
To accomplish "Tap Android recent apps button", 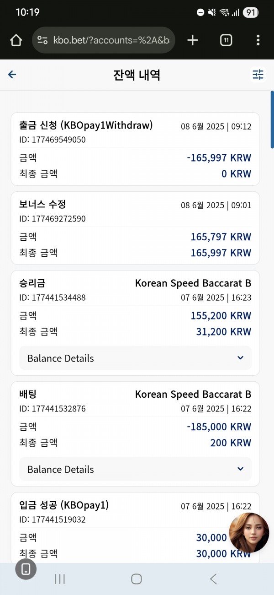I will tap(60, 579).
